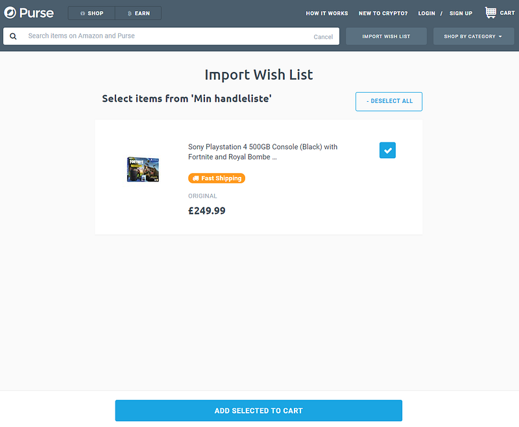Click the Login link

[x=426, y=13]
